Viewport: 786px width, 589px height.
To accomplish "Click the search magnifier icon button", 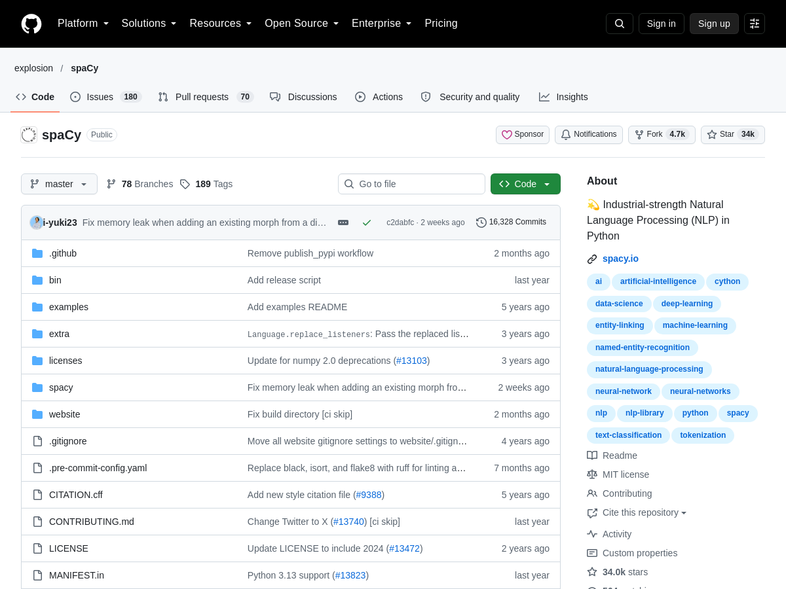I will point(620,24).
